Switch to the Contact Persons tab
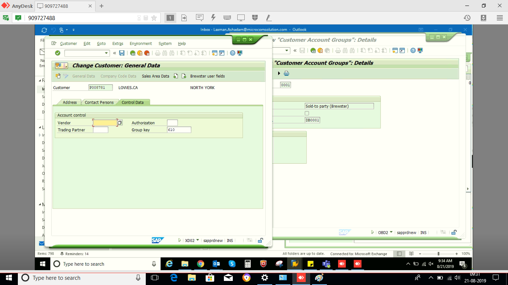508x285 pixels. click(x=99, y=102)
